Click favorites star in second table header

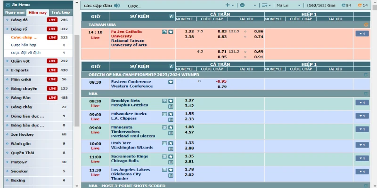pos(172,66)
